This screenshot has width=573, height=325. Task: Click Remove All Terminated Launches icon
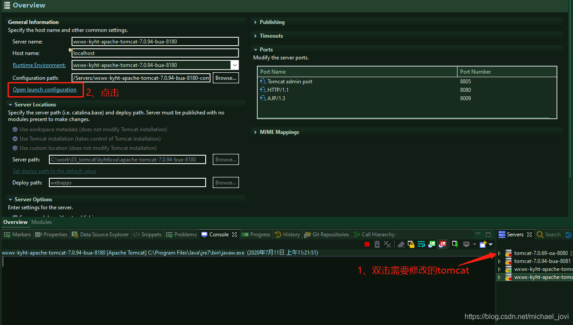pyautogui.click(x=387, y=244)
